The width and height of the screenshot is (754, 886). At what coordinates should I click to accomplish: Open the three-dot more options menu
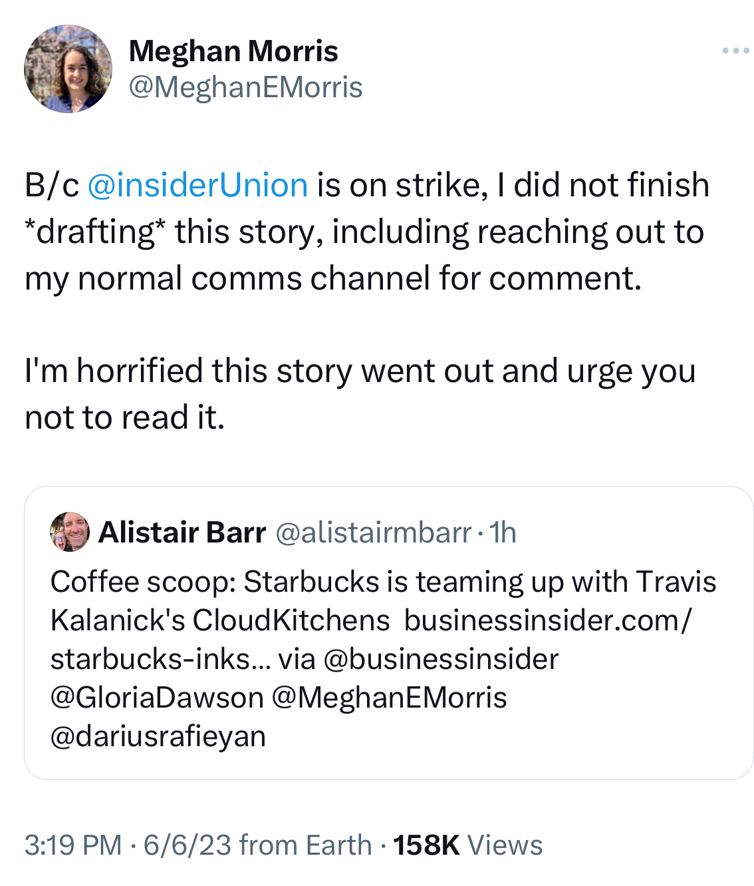[735, 51]
